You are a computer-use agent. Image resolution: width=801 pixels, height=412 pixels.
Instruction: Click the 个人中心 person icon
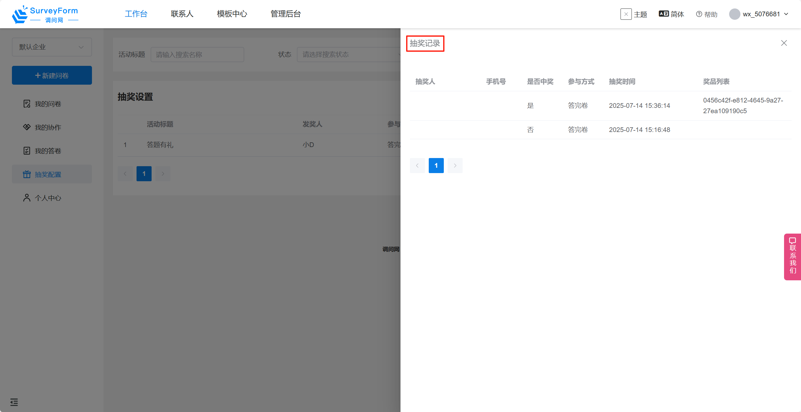(27, 198)
